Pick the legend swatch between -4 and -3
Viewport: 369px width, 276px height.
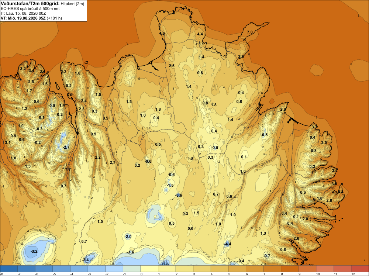[x=79, y=269]
